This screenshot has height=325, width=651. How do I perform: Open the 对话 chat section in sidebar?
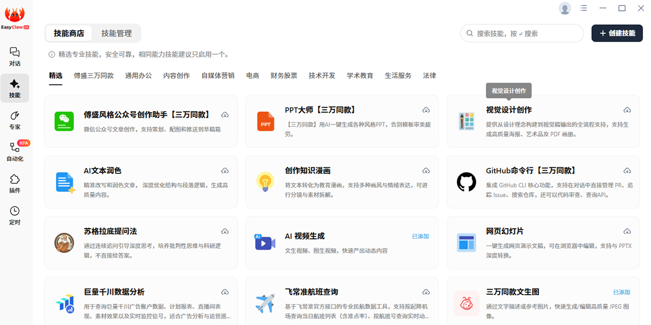pos(15,57)
